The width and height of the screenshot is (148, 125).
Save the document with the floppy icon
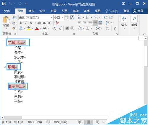(x=4, y=4)
